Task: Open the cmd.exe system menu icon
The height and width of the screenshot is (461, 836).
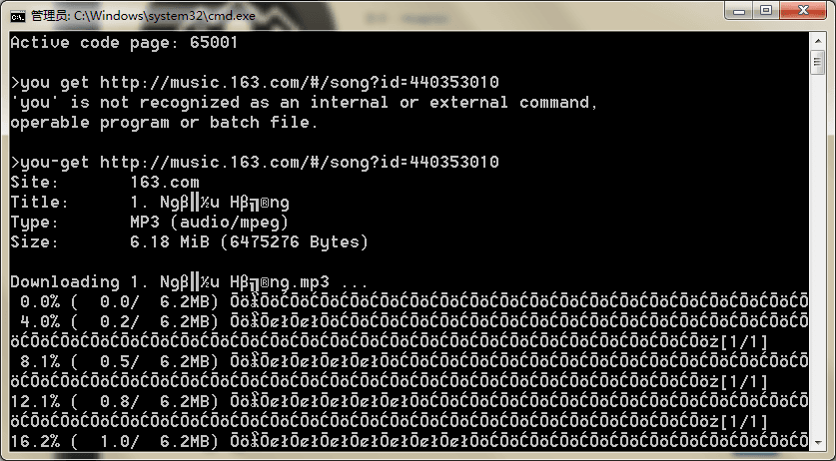Action: point(18,17)
